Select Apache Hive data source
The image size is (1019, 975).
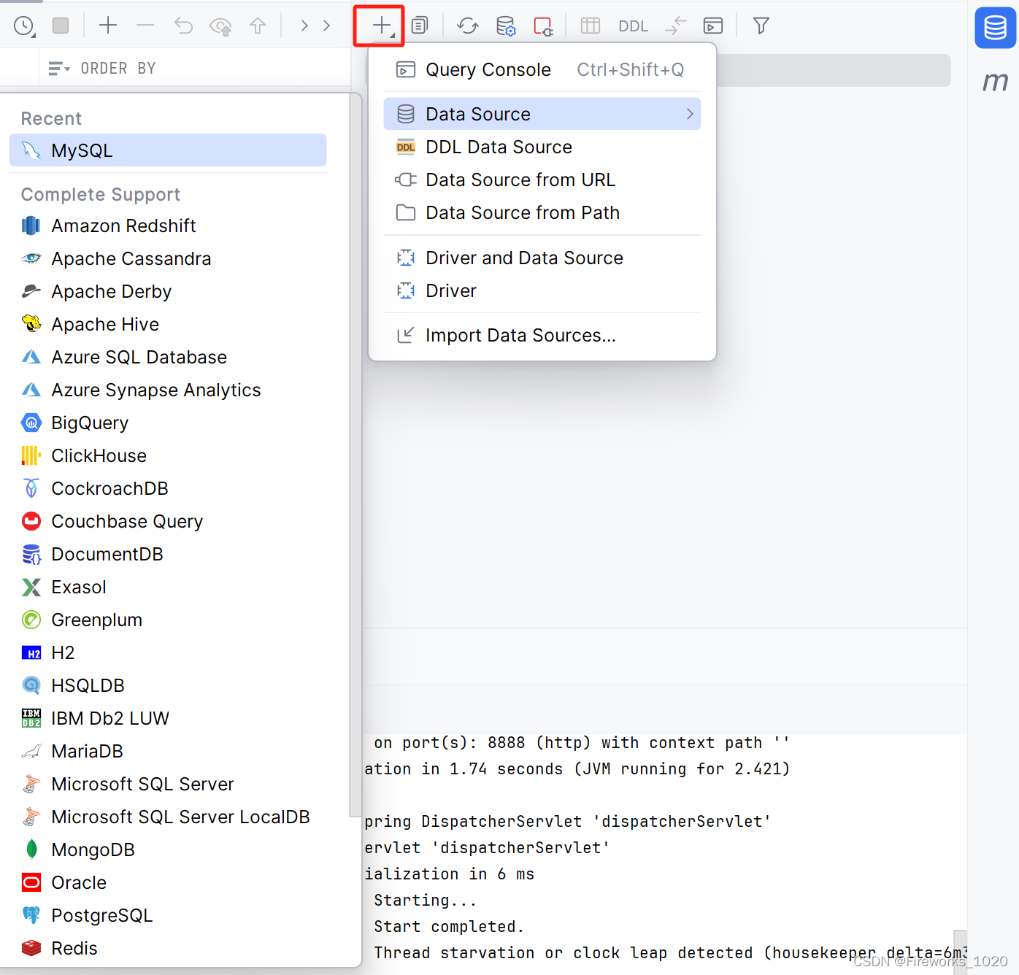point(168,324)
